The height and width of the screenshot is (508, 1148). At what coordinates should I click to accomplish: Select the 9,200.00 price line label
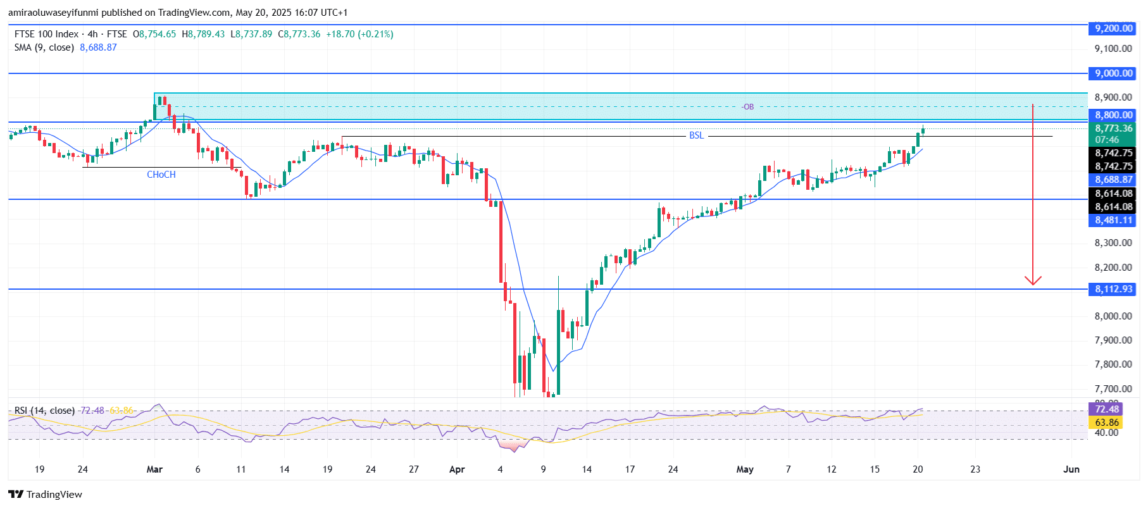click(x=1113, y=28)
